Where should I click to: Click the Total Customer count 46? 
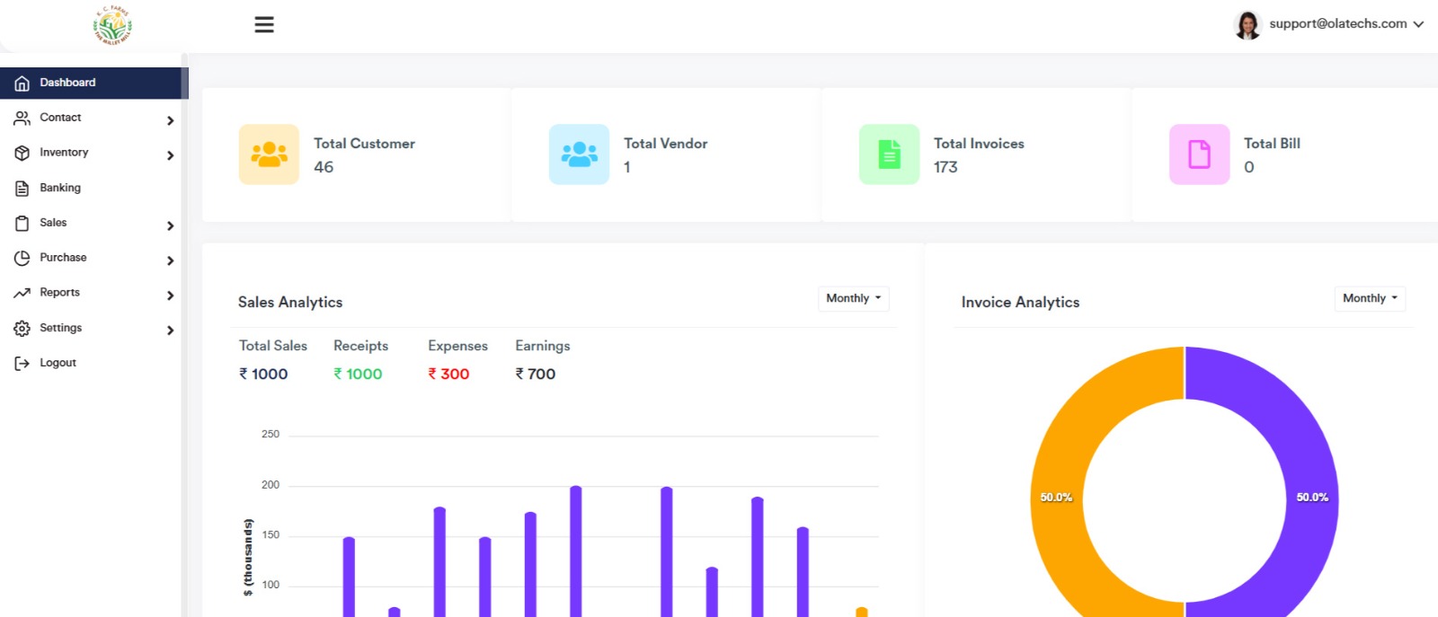pyautogui.click(x=324, y=167)
